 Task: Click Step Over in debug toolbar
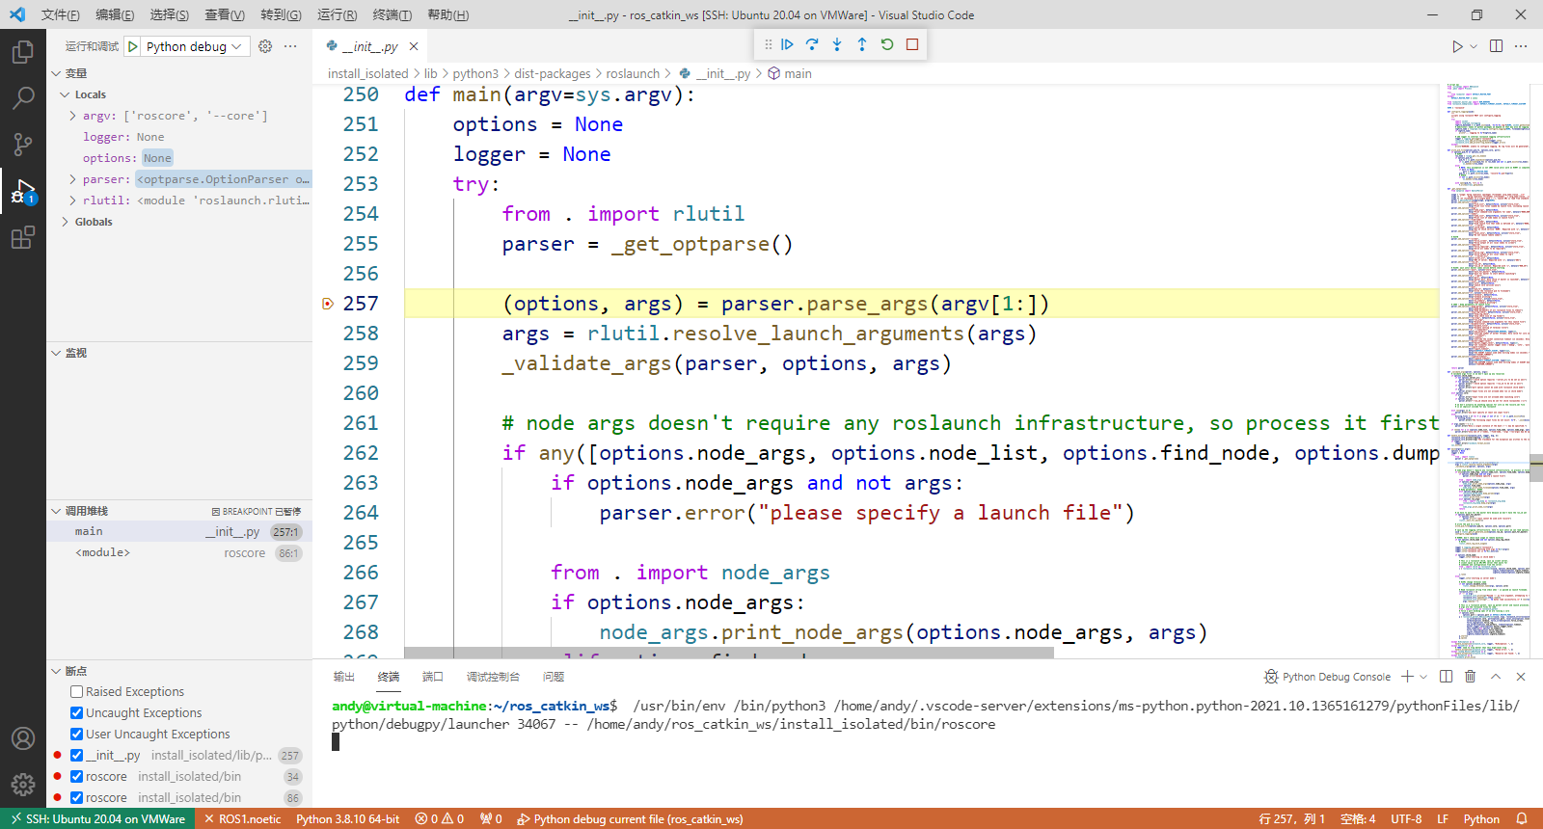[812, 44]
